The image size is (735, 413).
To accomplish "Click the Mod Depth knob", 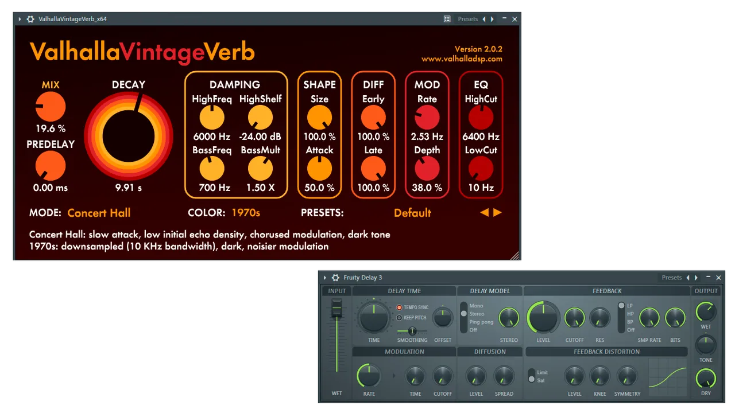I will coord(427,169).
